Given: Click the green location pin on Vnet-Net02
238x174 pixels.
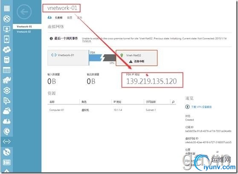Looking at the screenshot, I should point(122,55).
